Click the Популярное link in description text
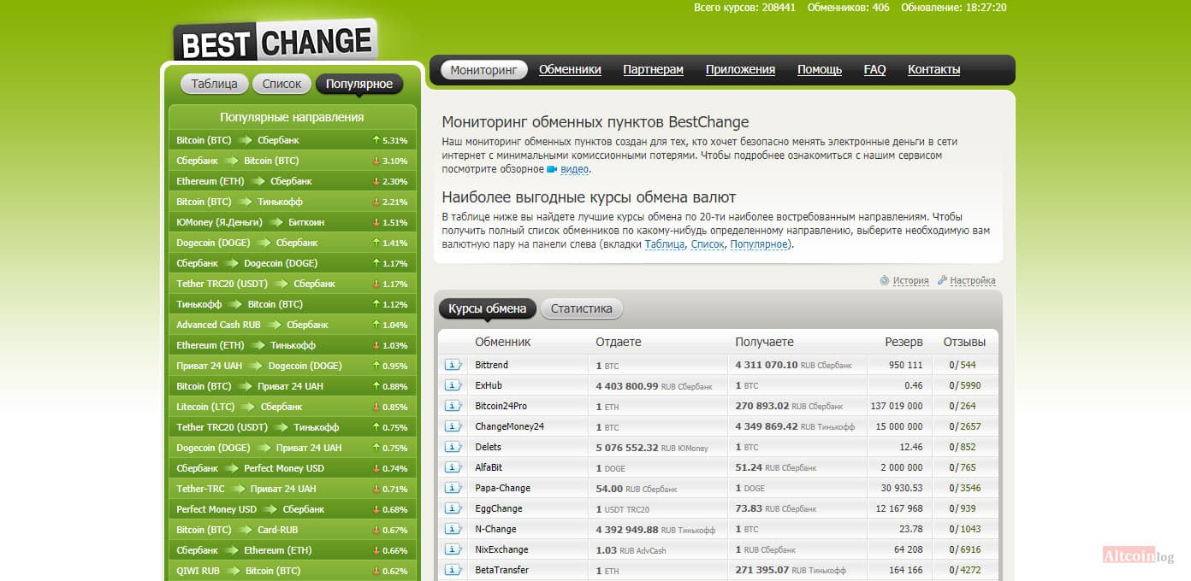This screenshot has height=581, width=1191. [x=759, y=244]
